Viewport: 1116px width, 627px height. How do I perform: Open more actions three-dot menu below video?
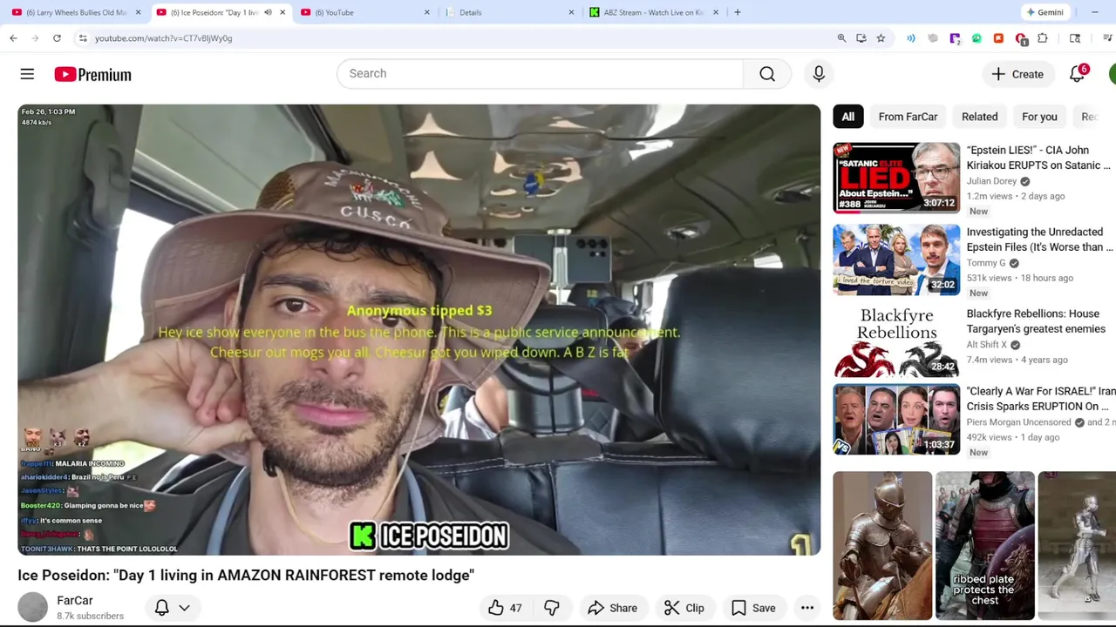point(807,608)
